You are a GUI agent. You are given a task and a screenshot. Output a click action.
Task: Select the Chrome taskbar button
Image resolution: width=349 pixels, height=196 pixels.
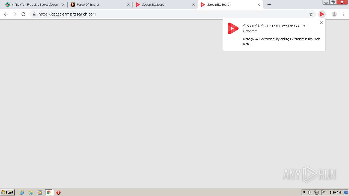click(x=49, y=192)
